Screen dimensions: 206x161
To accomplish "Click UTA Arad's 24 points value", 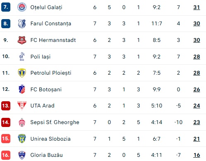I will tap(196, 106).
